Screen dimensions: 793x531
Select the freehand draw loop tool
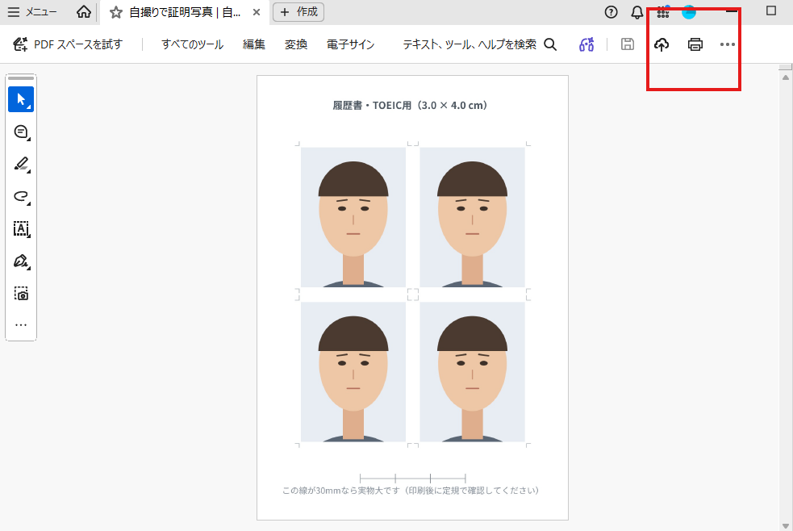coord(21,197)
